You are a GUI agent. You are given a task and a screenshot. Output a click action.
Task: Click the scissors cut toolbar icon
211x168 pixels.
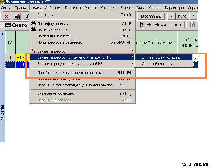(x=27, y=16)
